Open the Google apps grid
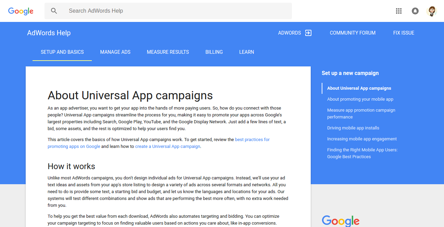The height and width of the screenshot is (227, 444). tap(399, 11)
